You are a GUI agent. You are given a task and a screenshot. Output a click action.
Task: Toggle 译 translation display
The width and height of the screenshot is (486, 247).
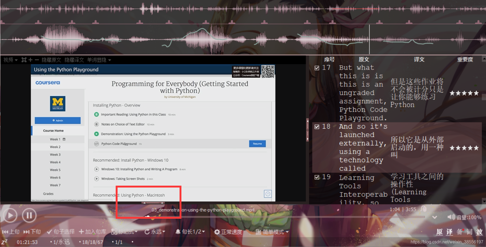click(x=449, y=232)
